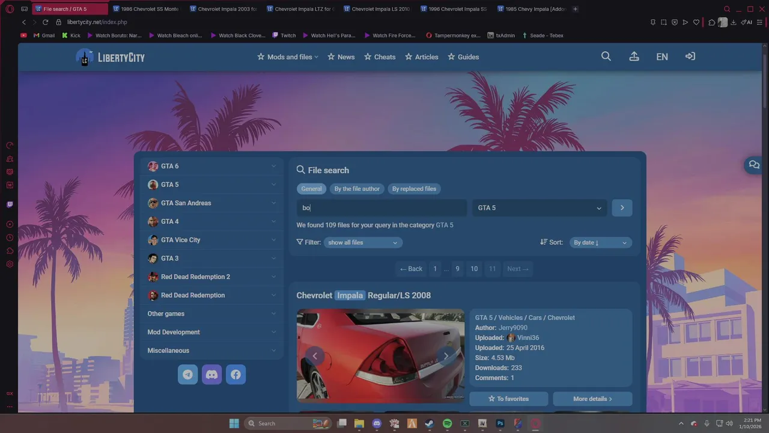
Task: Open the login icon in header
Action: (690, 57)
